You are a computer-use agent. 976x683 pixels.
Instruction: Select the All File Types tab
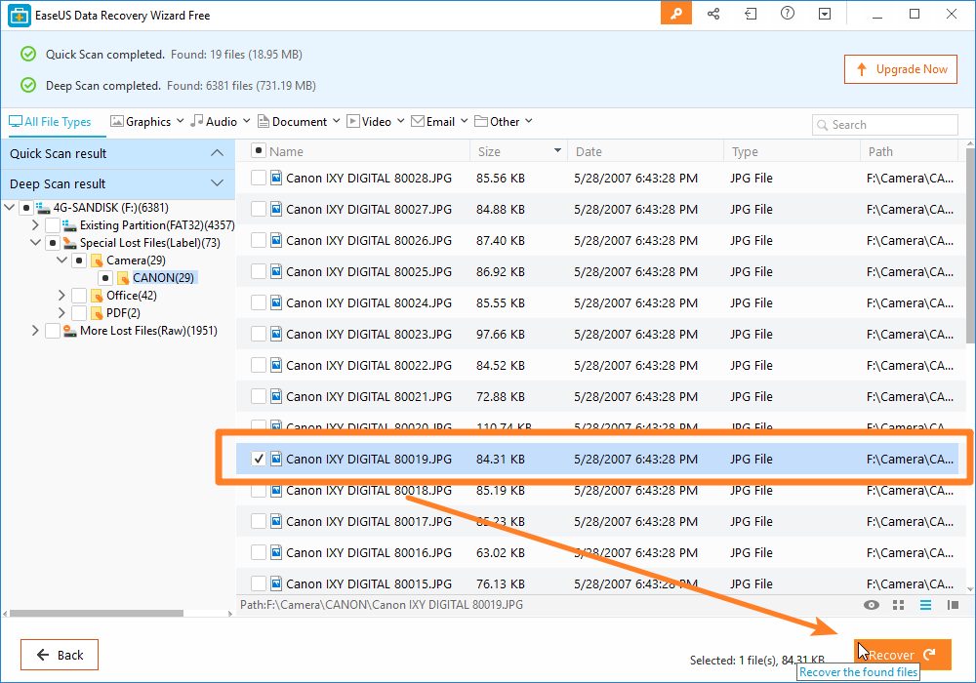click(50, 122)
